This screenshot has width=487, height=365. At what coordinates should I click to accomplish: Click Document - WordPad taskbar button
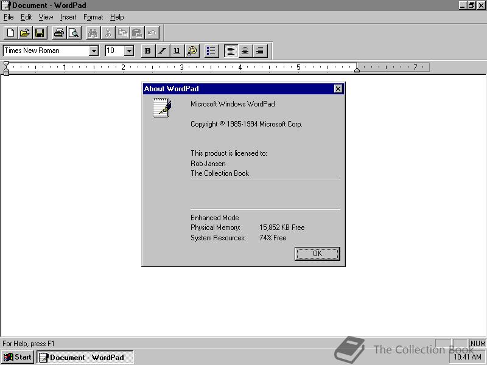85,357
